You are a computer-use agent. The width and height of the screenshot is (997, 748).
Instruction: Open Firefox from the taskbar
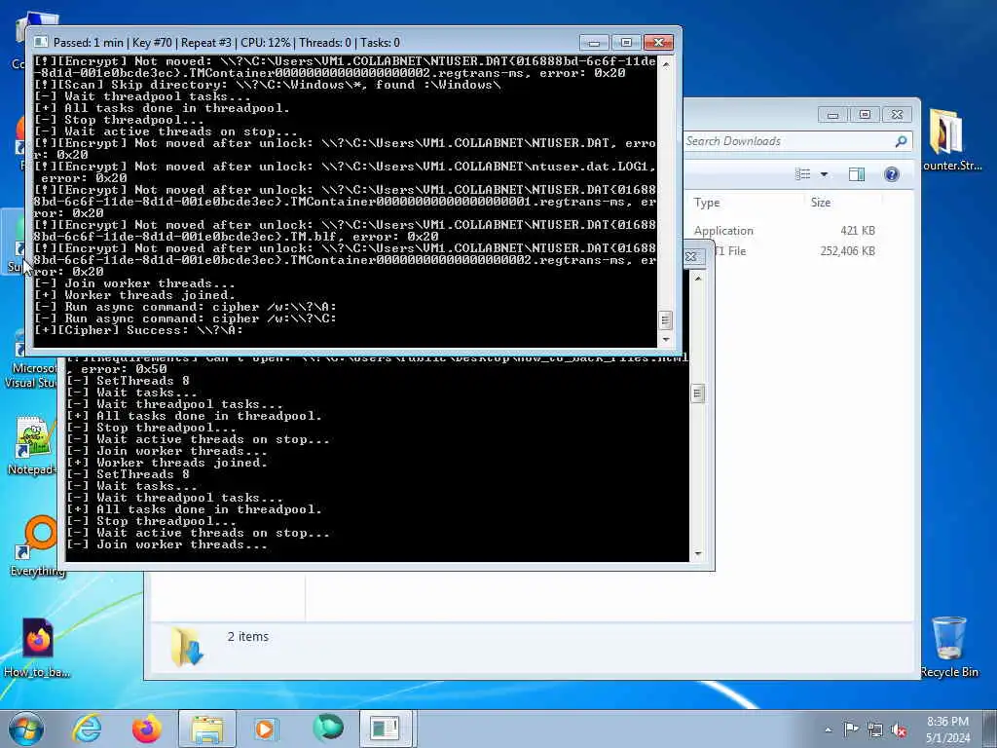pos(146,729)
